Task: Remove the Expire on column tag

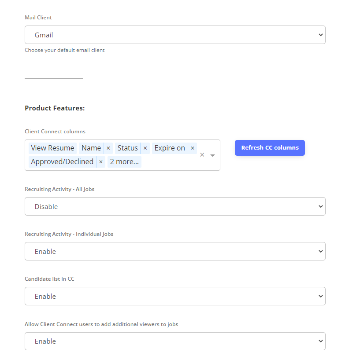Action: pos(193,148)
